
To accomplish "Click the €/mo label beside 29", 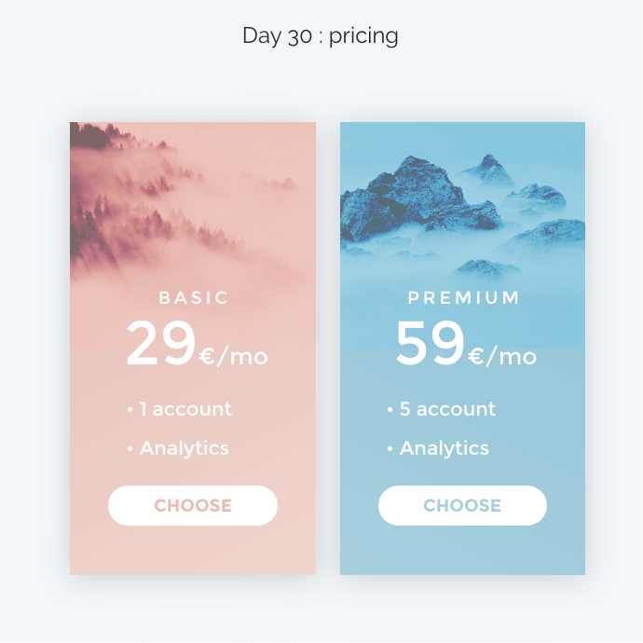I will coord(233,356).
